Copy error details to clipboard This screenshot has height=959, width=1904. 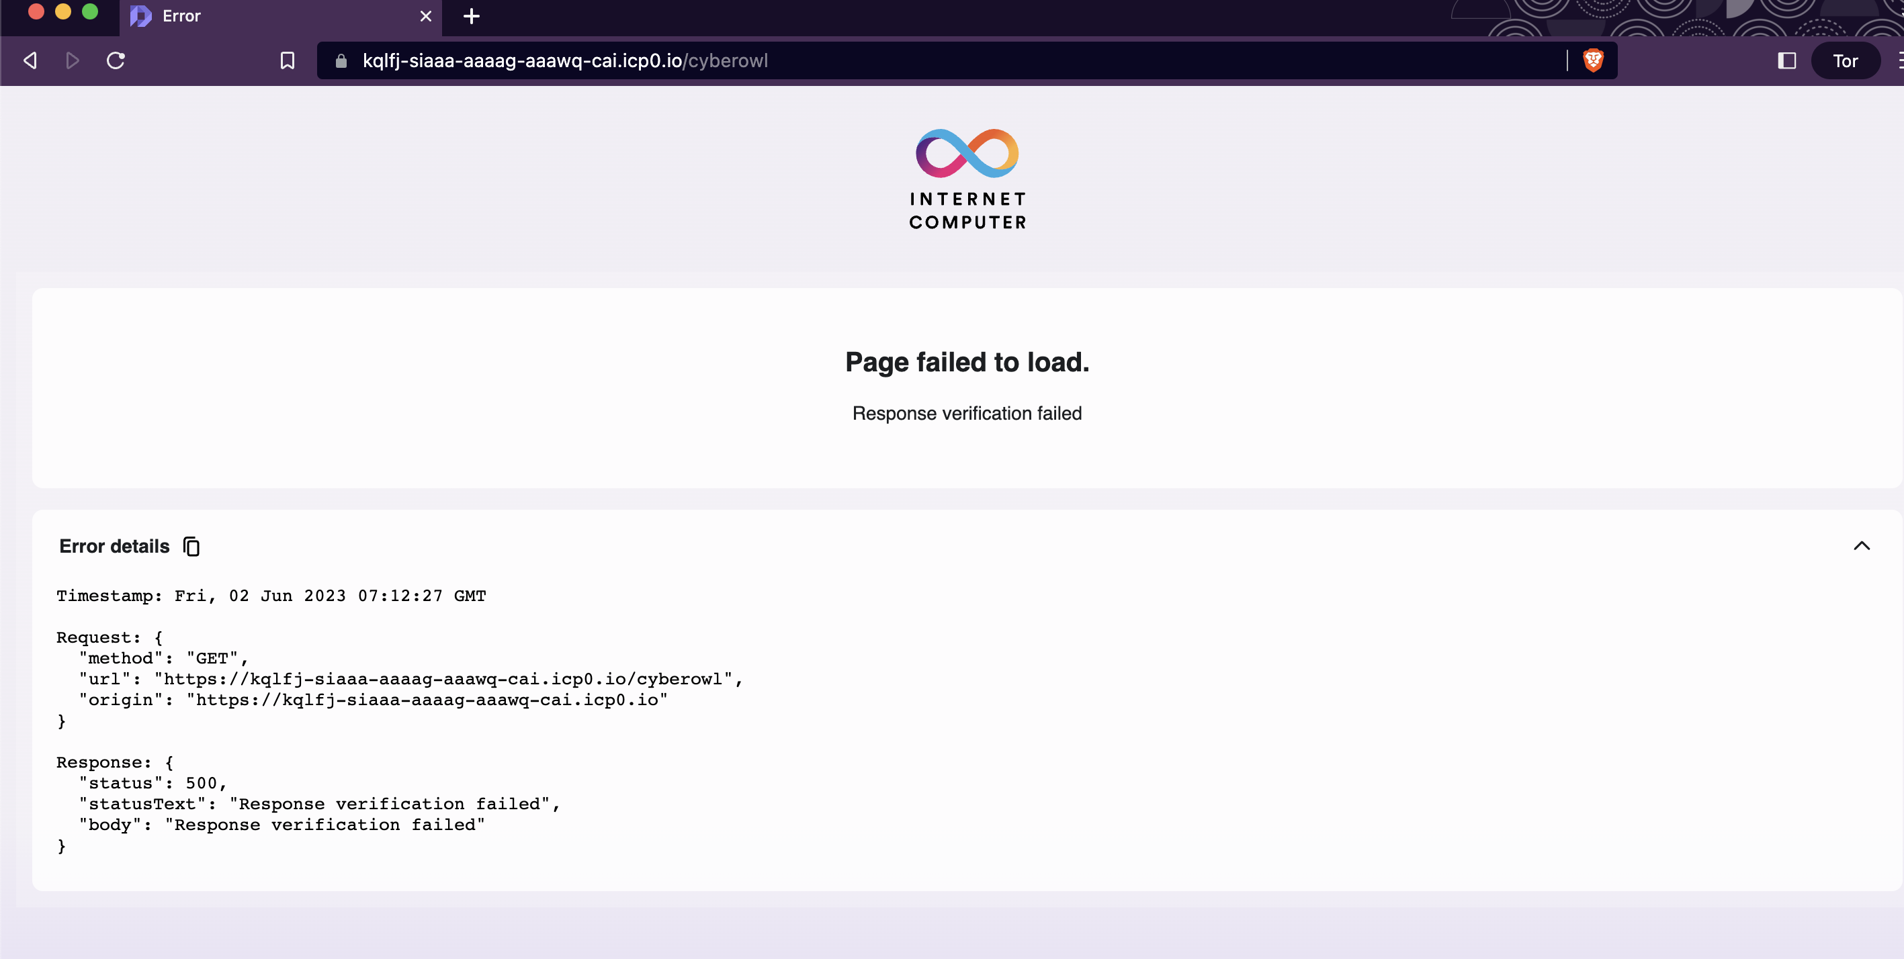(191, 546)
